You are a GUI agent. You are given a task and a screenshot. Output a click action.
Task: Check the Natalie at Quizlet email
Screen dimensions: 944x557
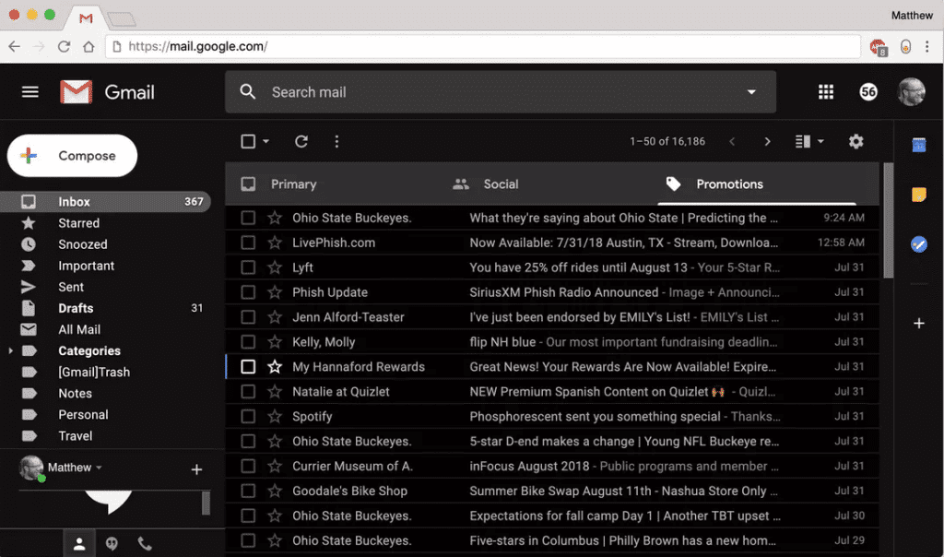[x=248, y=391]
